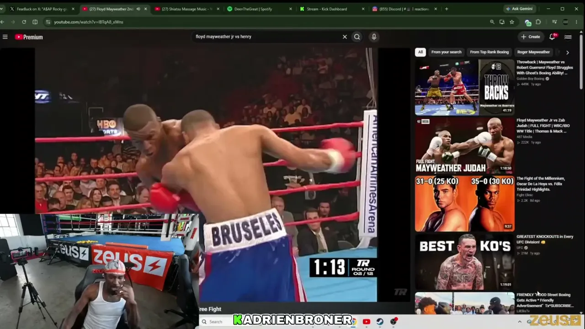
Task: Go to YouTube Premium home logo
Action: point(29,37)
